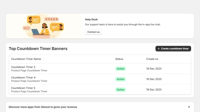Screen dimensions: 200x112
Task: Click the creation date of Countdown Timer 5
Action: tap(154, 90)
